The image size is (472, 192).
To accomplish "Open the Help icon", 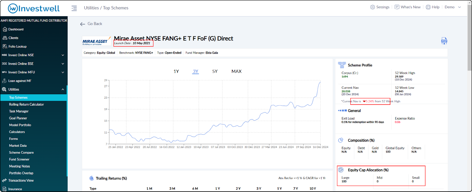I will 428,7.
